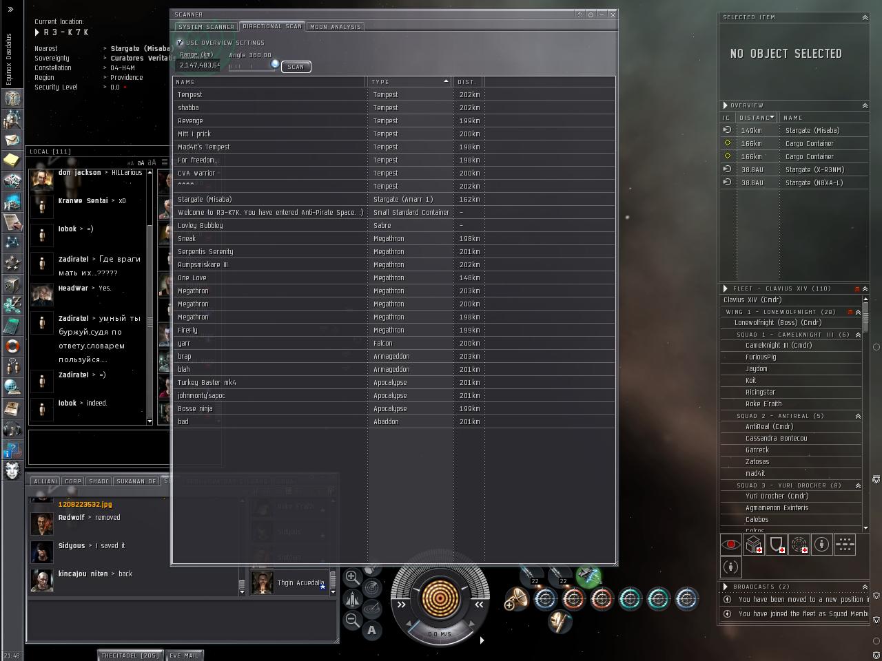This screenshot has width=882, height=661.
Task: Open the yellow Notepad icon
Action: [12, 160]
